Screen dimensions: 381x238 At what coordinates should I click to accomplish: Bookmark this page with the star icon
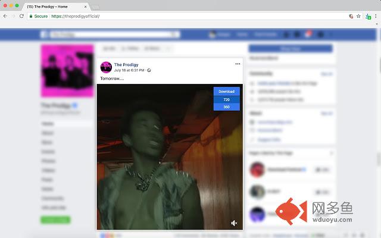[358, 16]
